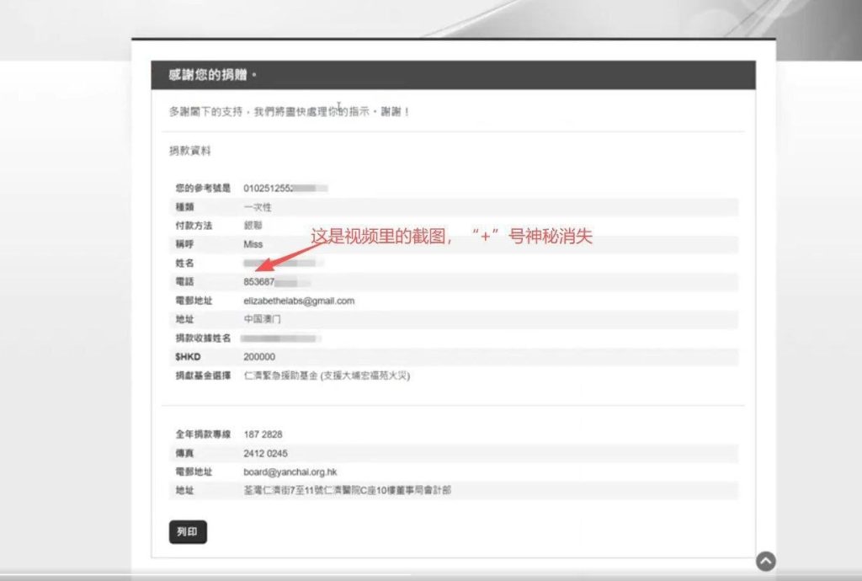
Task: Click the scroll-to-top arrow icon
Action: [x=764, y=559]
